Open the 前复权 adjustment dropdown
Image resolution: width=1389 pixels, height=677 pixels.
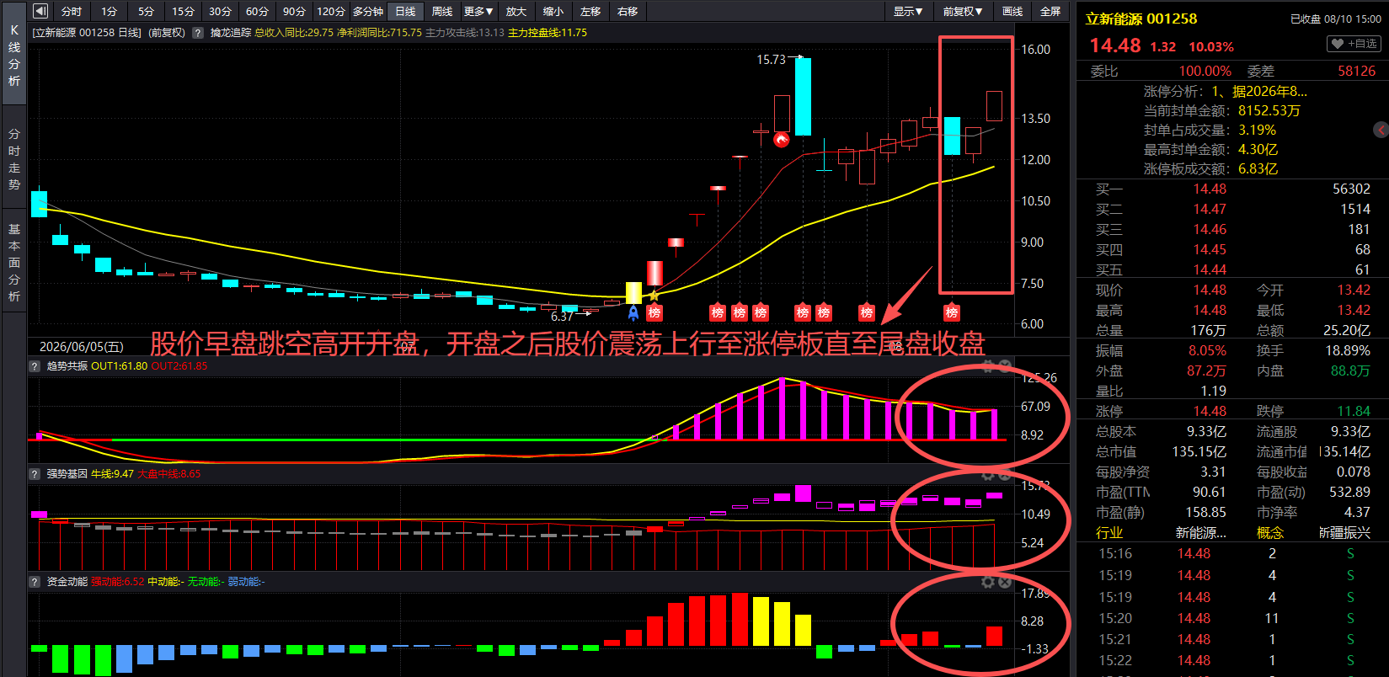[963, 11]
